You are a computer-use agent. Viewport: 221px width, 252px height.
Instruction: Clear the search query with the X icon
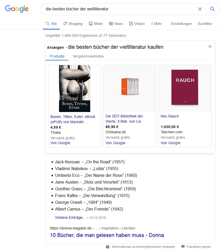pos(200,9)
